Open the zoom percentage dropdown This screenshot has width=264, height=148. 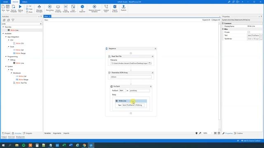[x=212, y=133]
